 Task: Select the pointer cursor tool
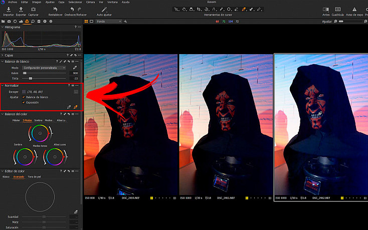click(176, 10)
